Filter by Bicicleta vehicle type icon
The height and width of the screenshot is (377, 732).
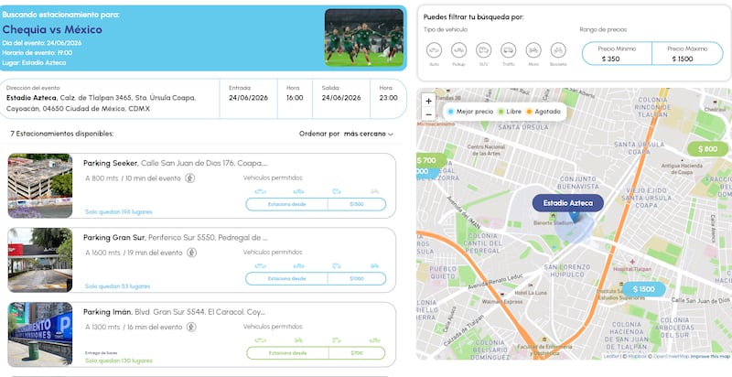tap(558, 50)
